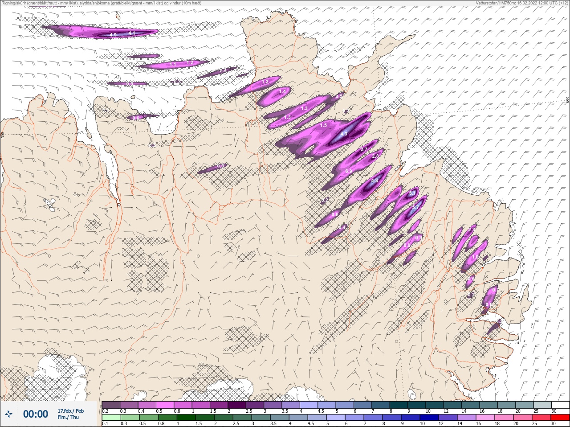
Task: Click the '17.feb./ Feb' date label
Action: [x=70, y=411]
